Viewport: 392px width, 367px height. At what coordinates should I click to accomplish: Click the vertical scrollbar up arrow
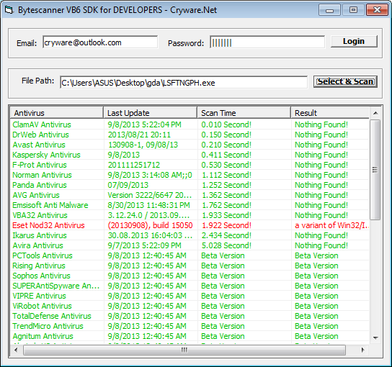pyautogui.click(x=375, y=113)
